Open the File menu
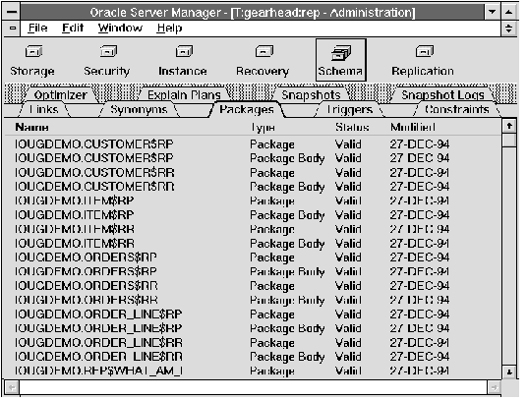The width and height of the screenshot is (527, 400). pyautogui.click(x=37, y=28)
